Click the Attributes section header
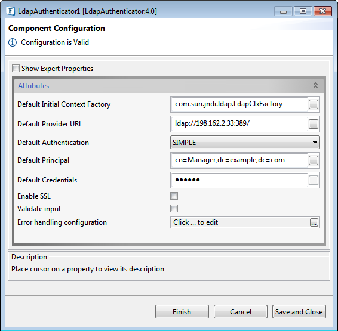The height and width of the screenshot is (331, 338). 169,86
